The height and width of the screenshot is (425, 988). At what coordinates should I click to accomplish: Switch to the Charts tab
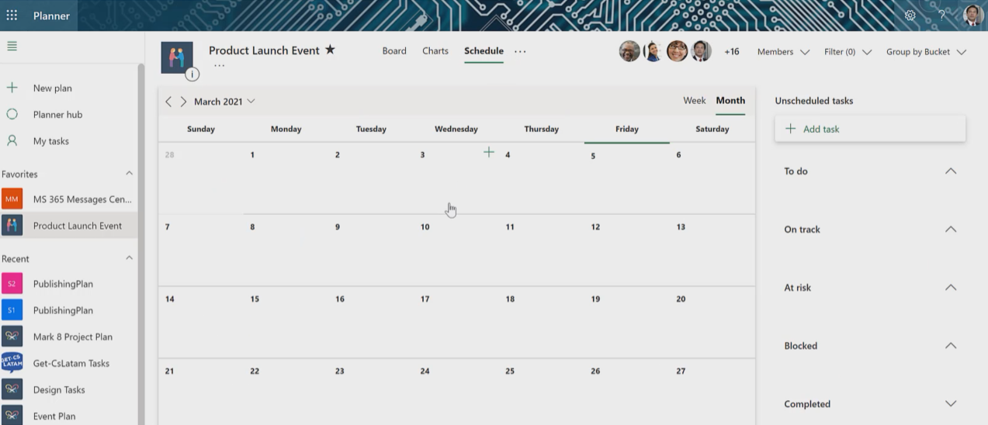coord(435,51)
